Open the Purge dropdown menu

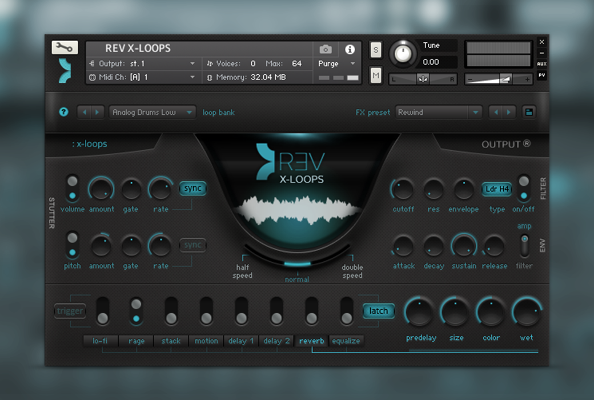[x=337, y=63]
